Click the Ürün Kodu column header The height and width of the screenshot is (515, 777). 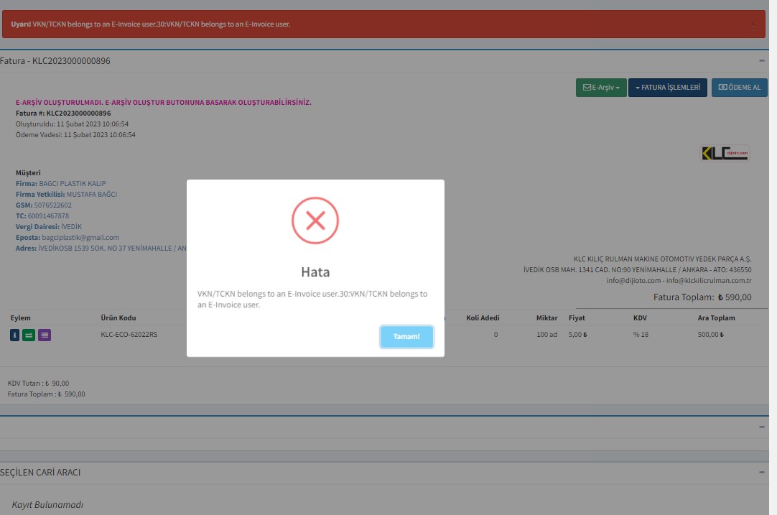click(x=118, y=317)
